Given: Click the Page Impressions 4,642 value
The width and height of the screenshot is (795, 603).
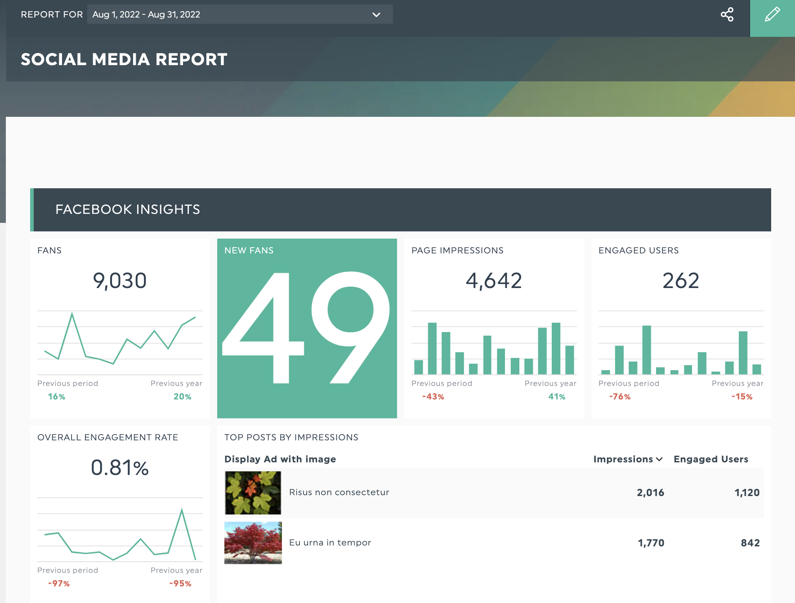Looking at the screenshot, I should 494,281.
